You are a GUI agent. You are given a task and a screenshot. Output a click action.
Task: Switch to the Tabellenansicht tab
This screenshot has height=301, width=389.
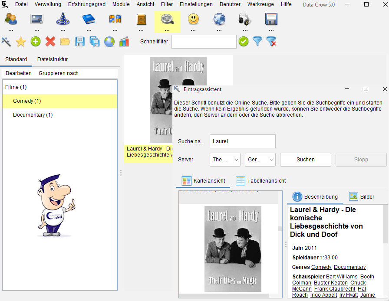(x=260, y=180)
